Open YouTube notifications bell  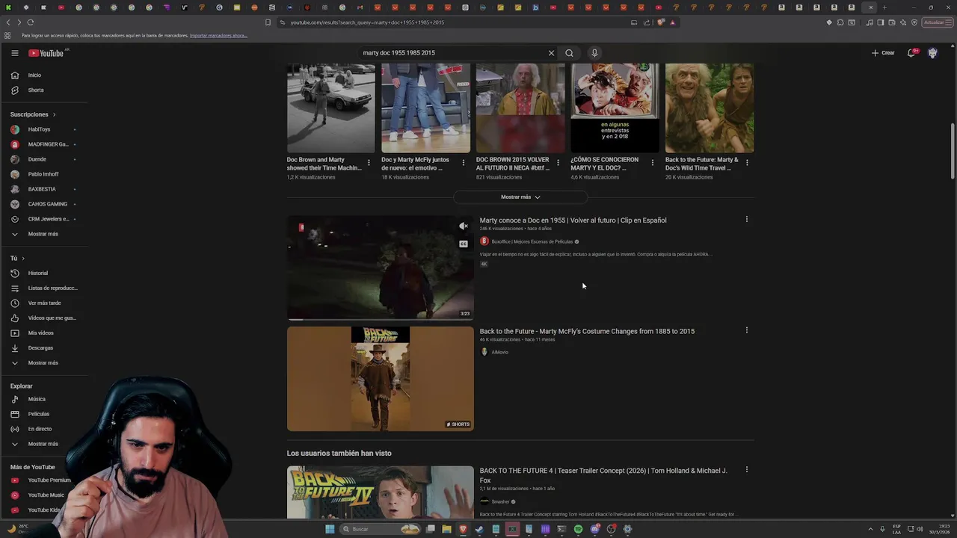pyautogui.click(x=911, y=53)
